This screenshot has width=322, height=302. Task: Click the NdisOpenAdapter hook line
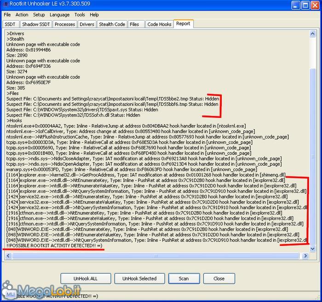click(x=144, y=164)
